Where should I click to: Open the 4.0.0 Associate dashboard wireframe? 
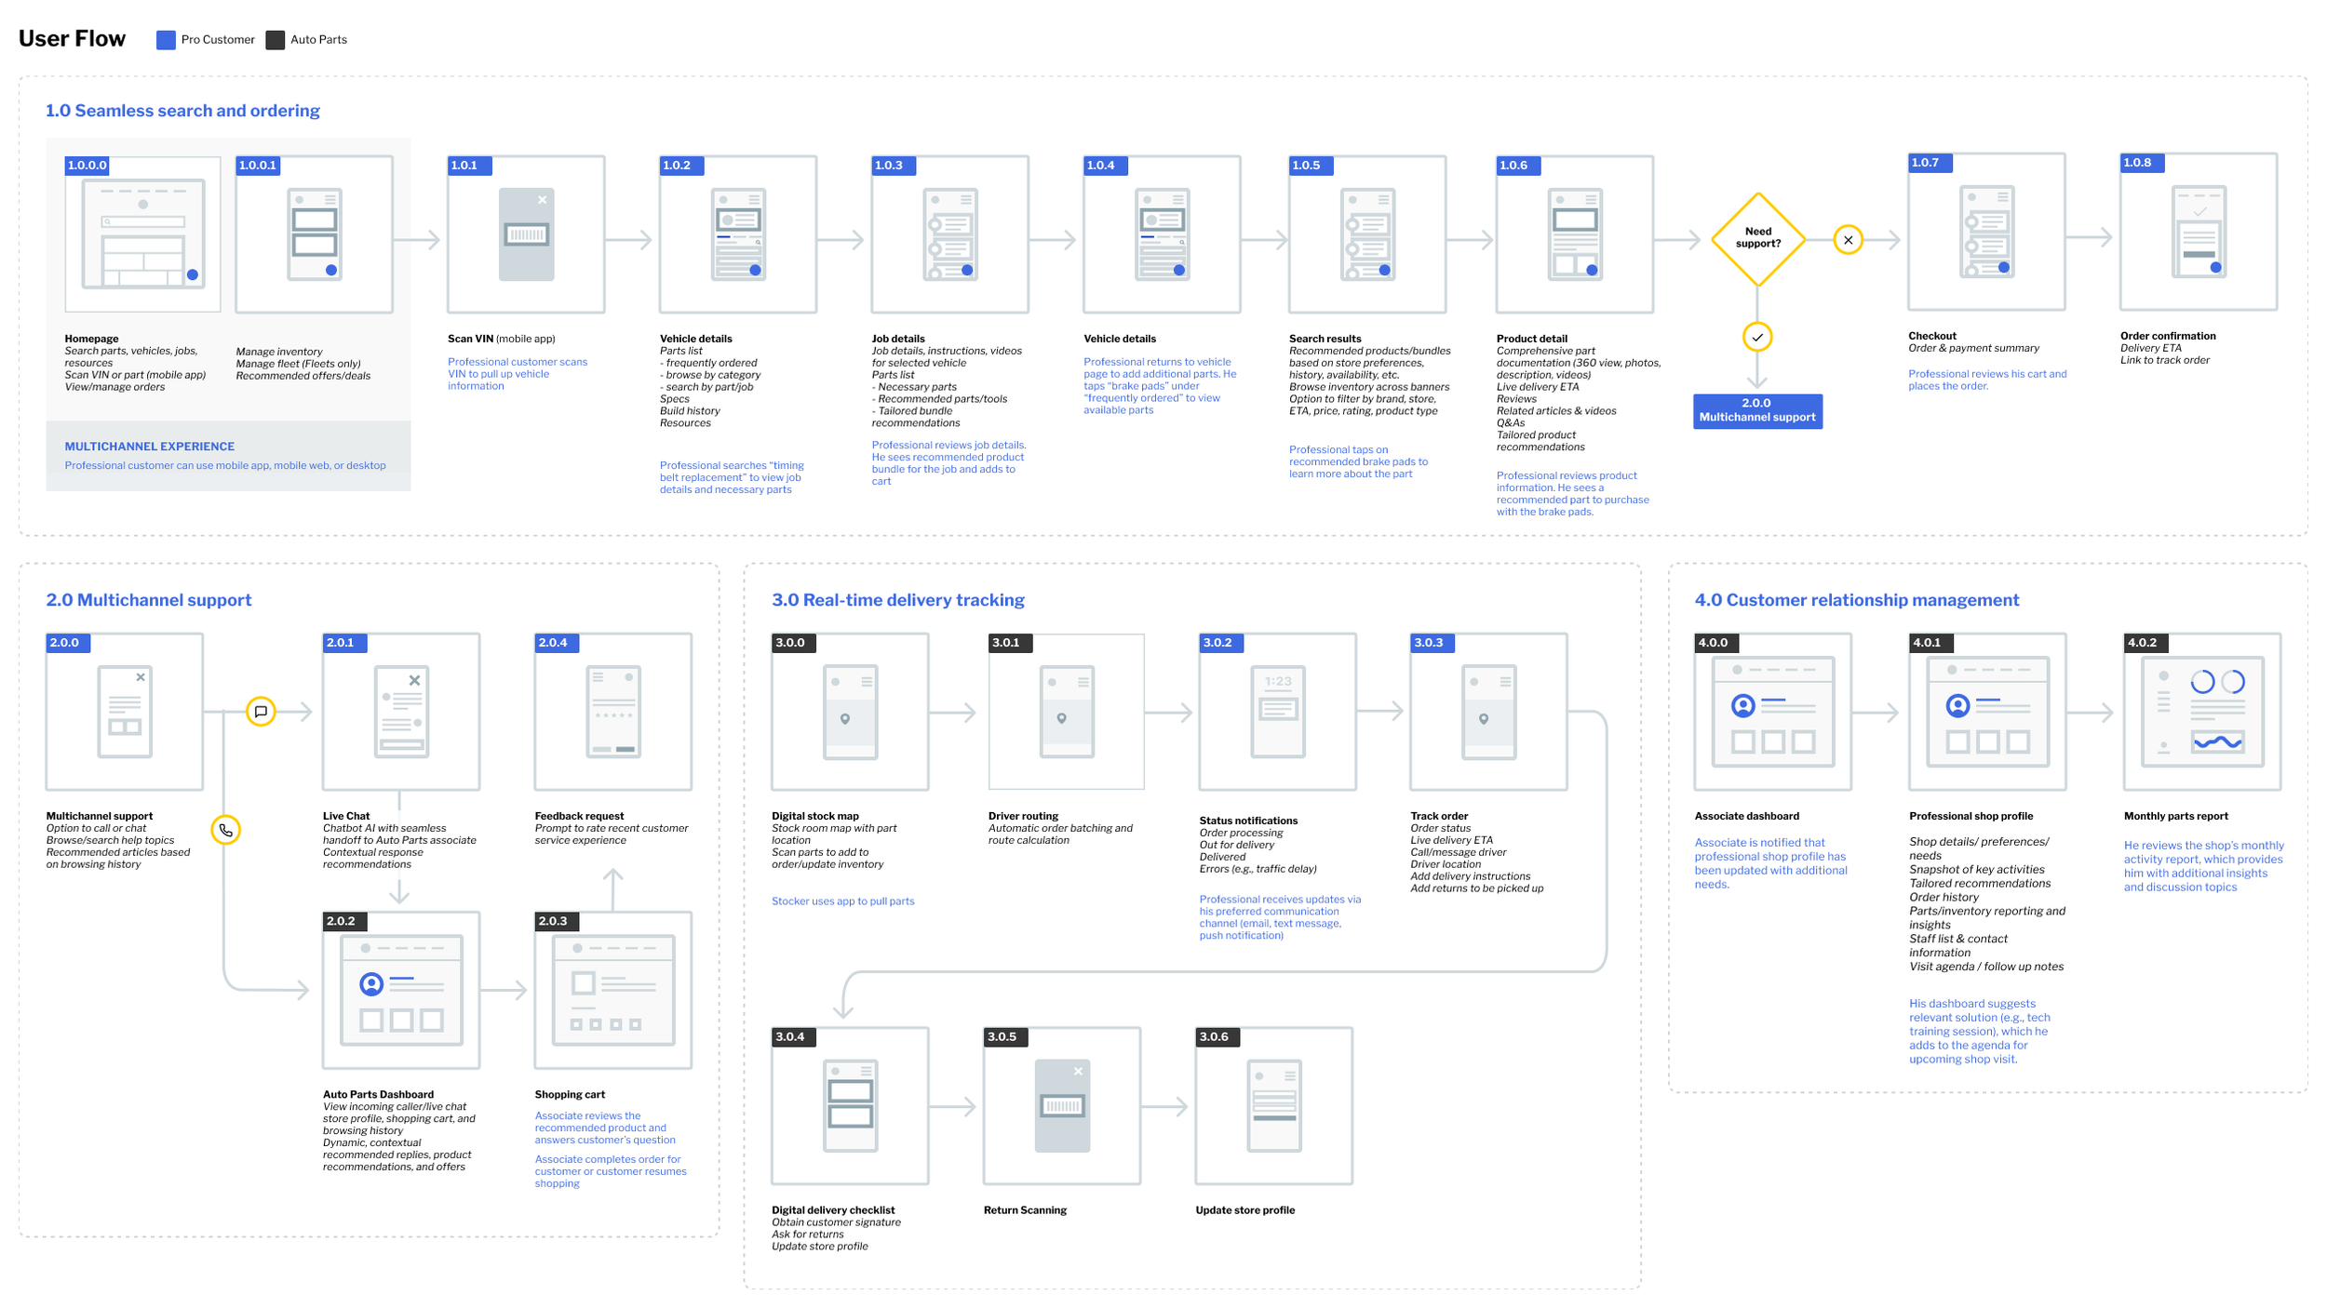[1773, 712]
